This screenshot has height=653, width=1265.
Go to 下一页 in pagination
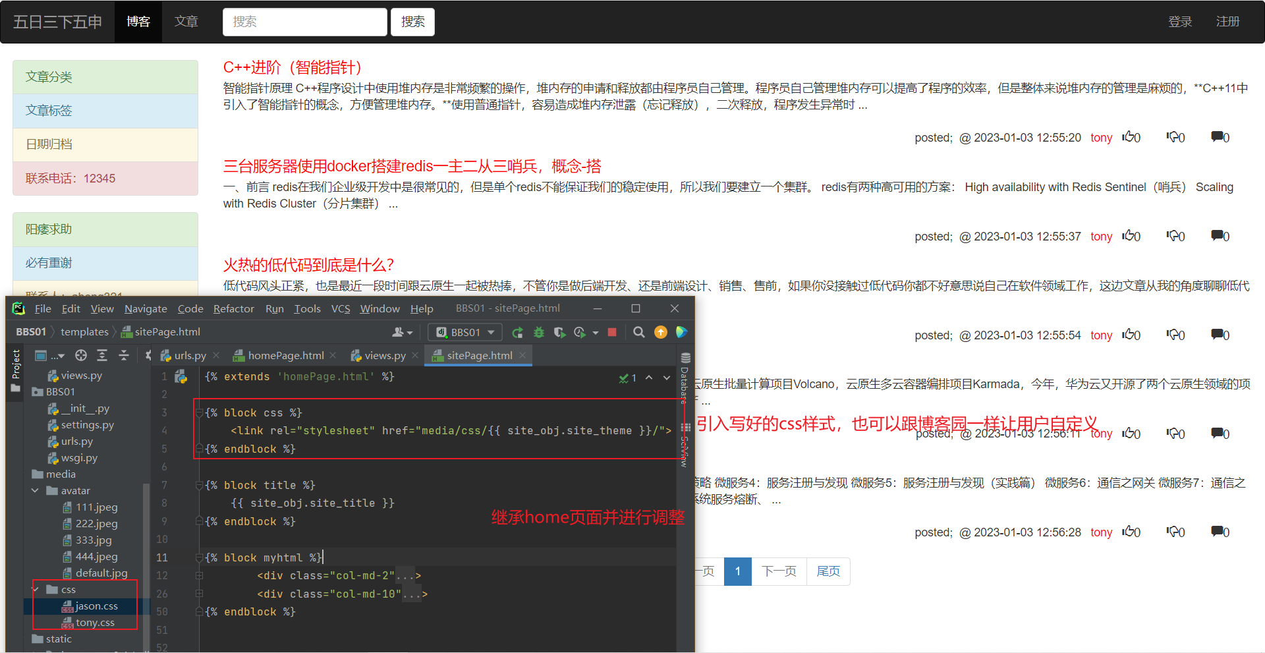point(779,571)
